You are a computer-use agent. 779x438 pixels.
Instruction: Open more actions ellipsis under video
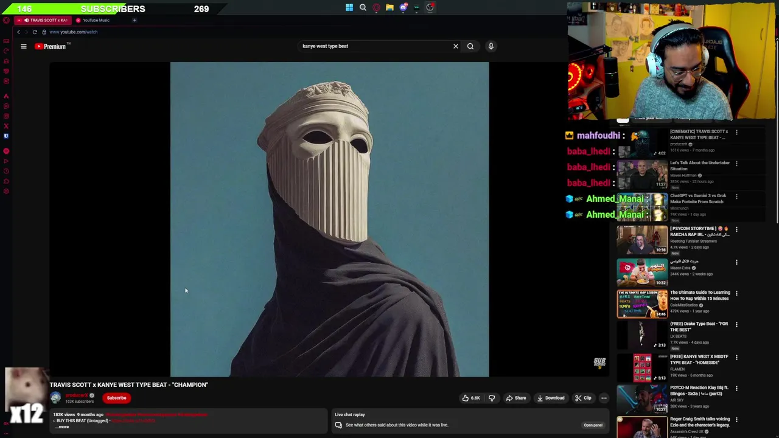coord(604,398)
